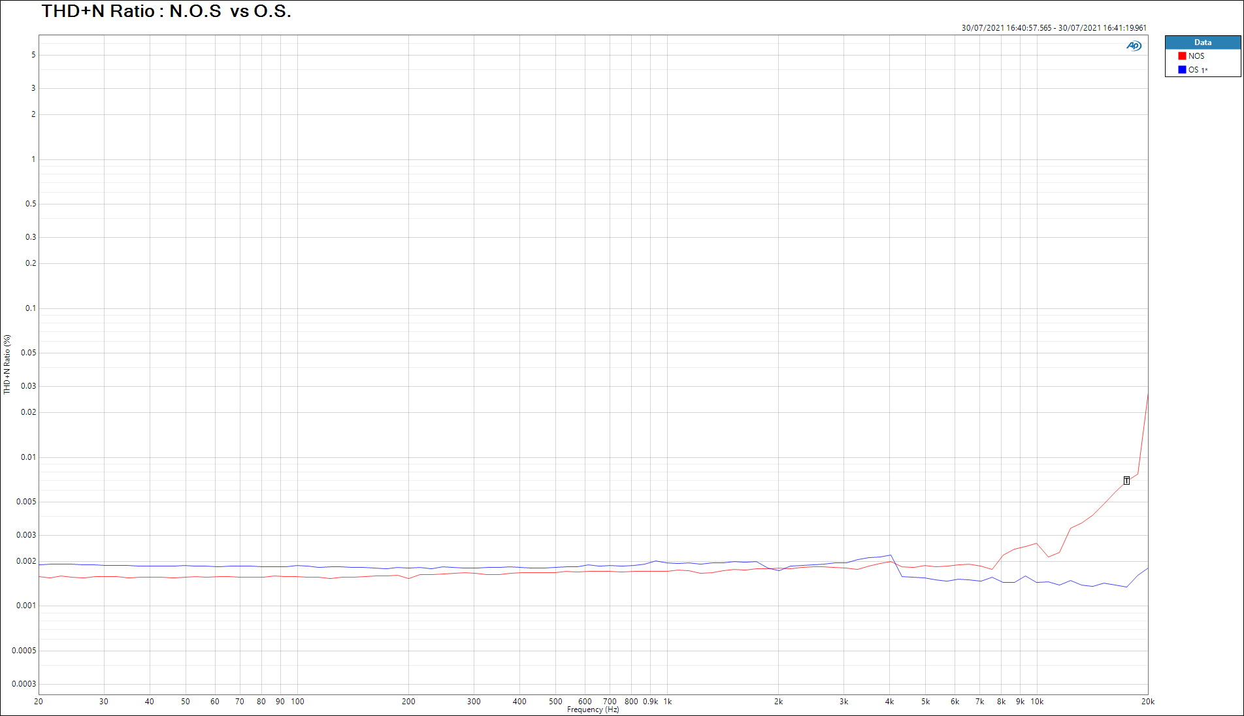This screenshot has width=1244, height=716.
Task: Click the T marker on the red curve
Action: pos(1126,481)
